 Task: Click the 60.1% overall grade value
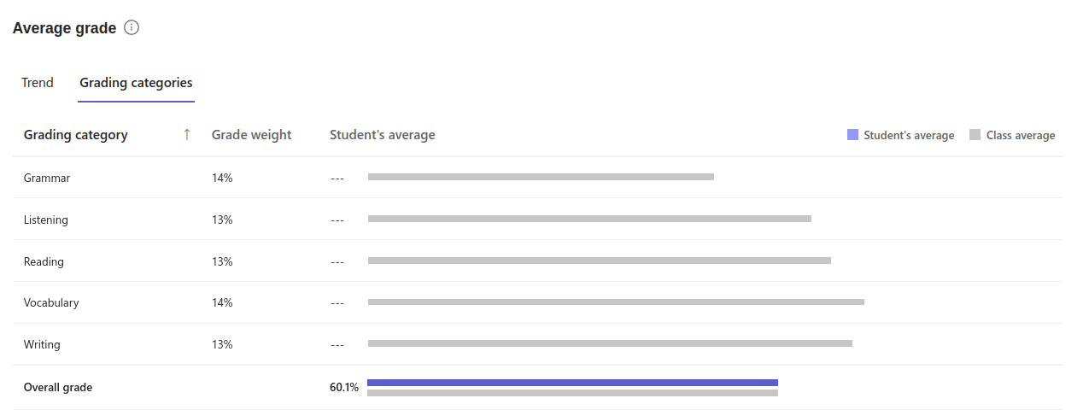[344, 387]
